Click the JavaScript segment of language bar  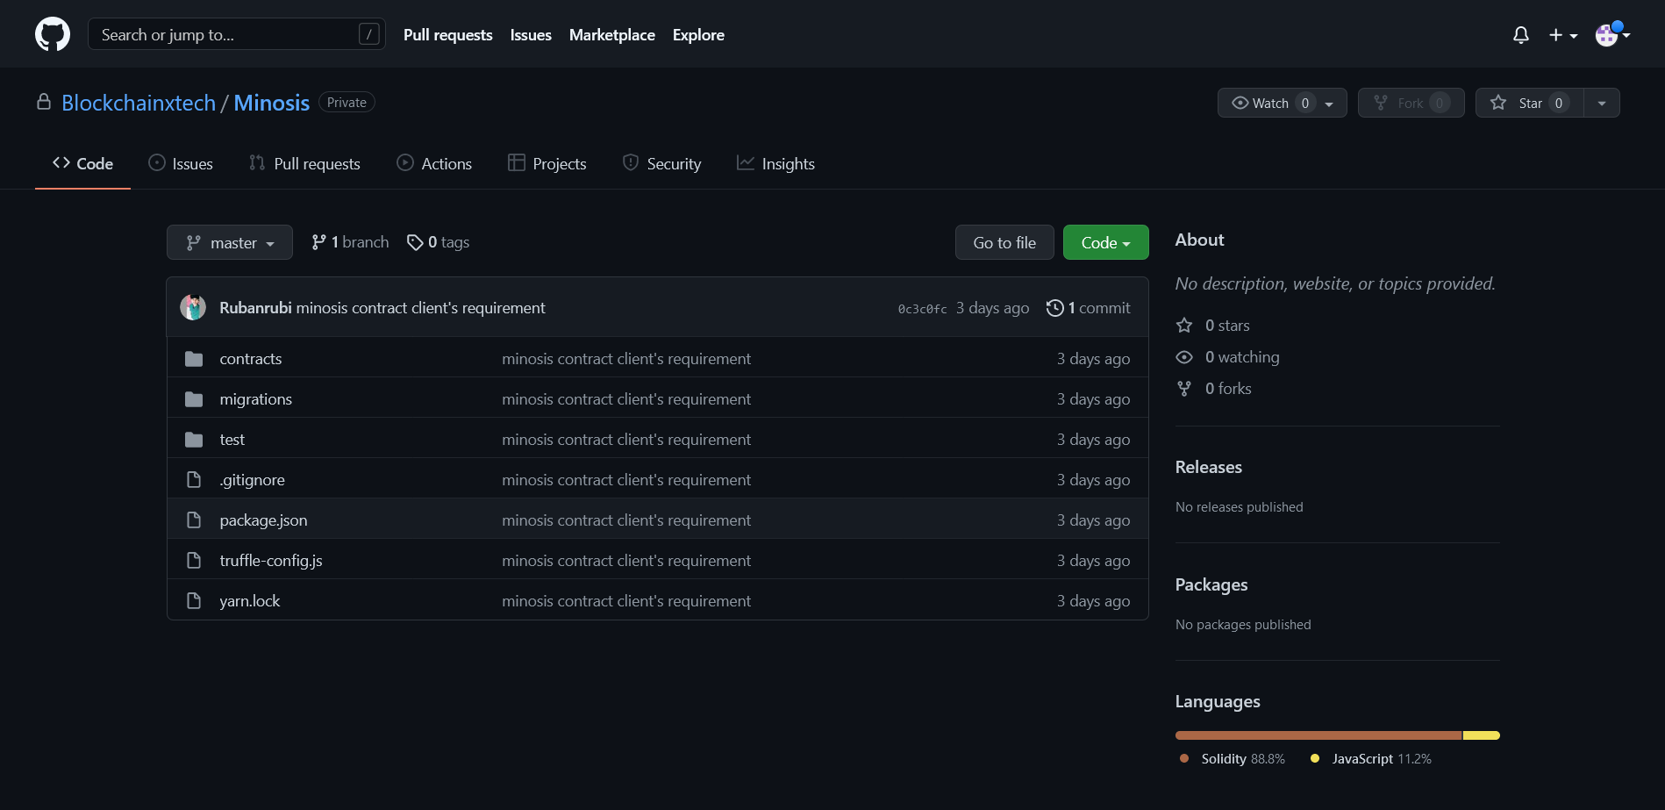point(1482,735)
